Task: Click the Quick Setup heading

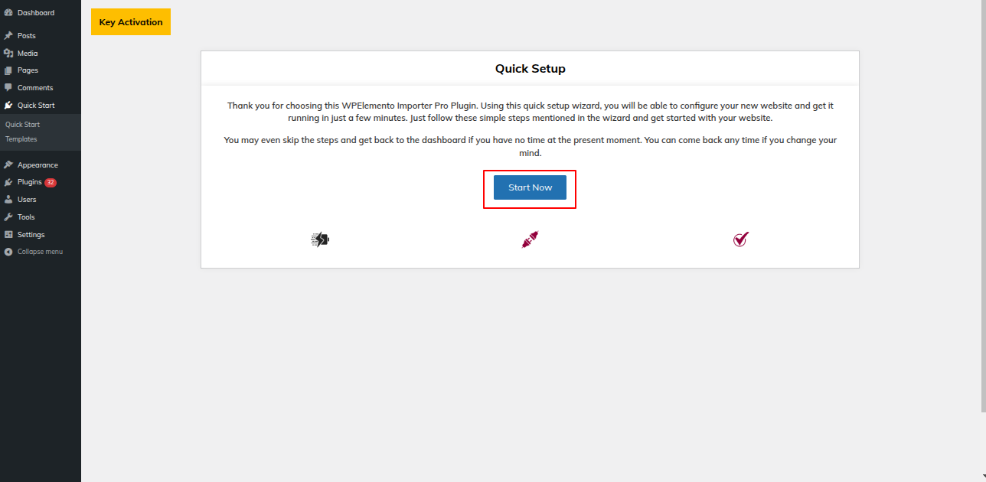Action: click(531, 69)
